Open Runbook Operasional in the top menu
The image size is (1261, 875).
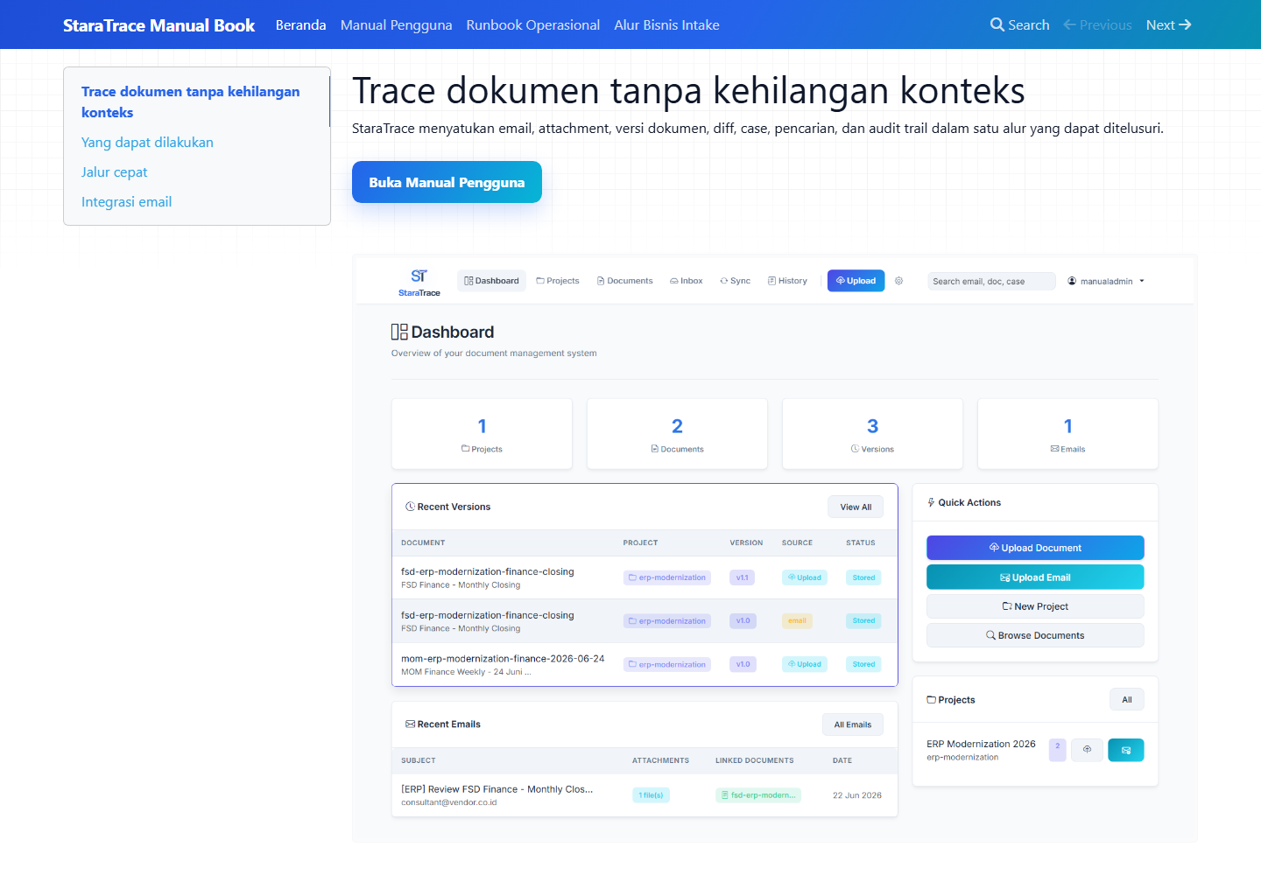(x=532, y=24)
